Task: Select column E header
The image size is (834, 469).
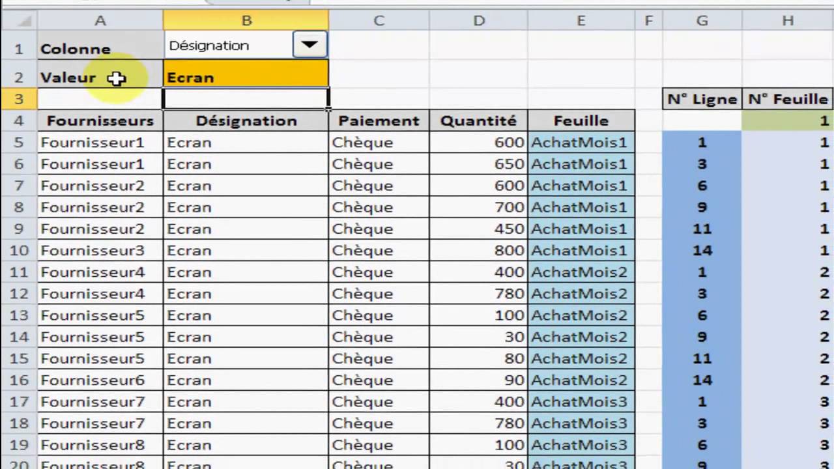Action: (581, 21)
